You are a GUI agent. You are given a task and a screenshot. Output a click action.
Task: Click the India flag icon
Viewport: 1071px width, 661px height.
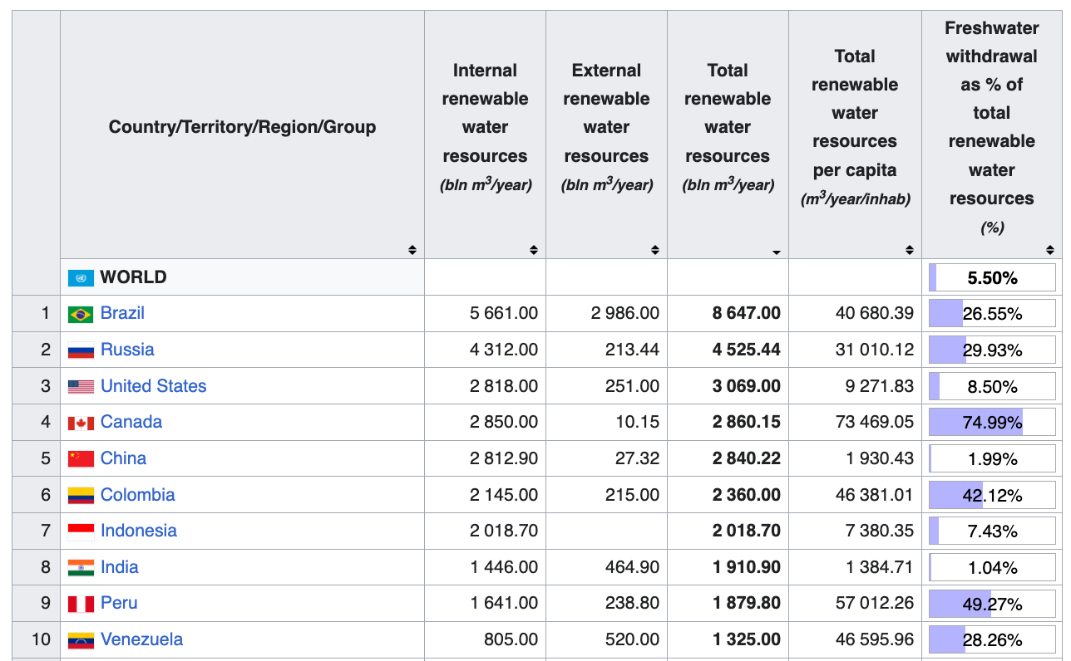pos(81,568)
